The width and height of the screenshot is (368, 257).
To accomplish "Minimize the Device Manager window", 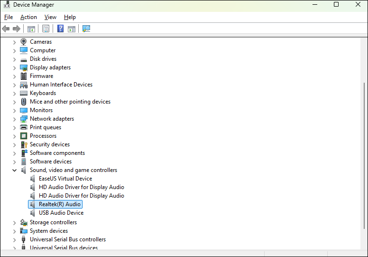I will (x=315, y=4).
